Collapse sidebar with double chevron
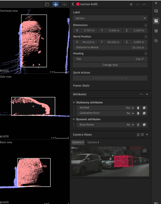This screenshot has width=161, height=204. coord(156,3)
